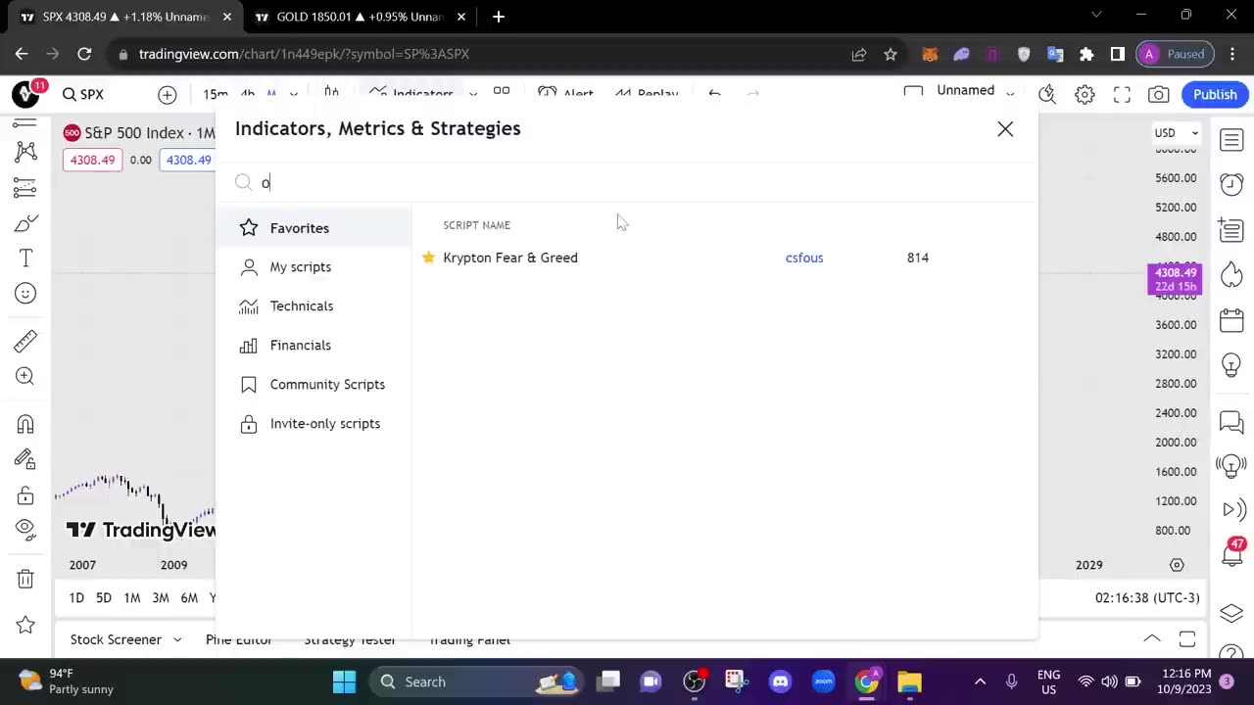Select the Favorites category
This screenshot has width=1254, height=705.
point(314,228)
